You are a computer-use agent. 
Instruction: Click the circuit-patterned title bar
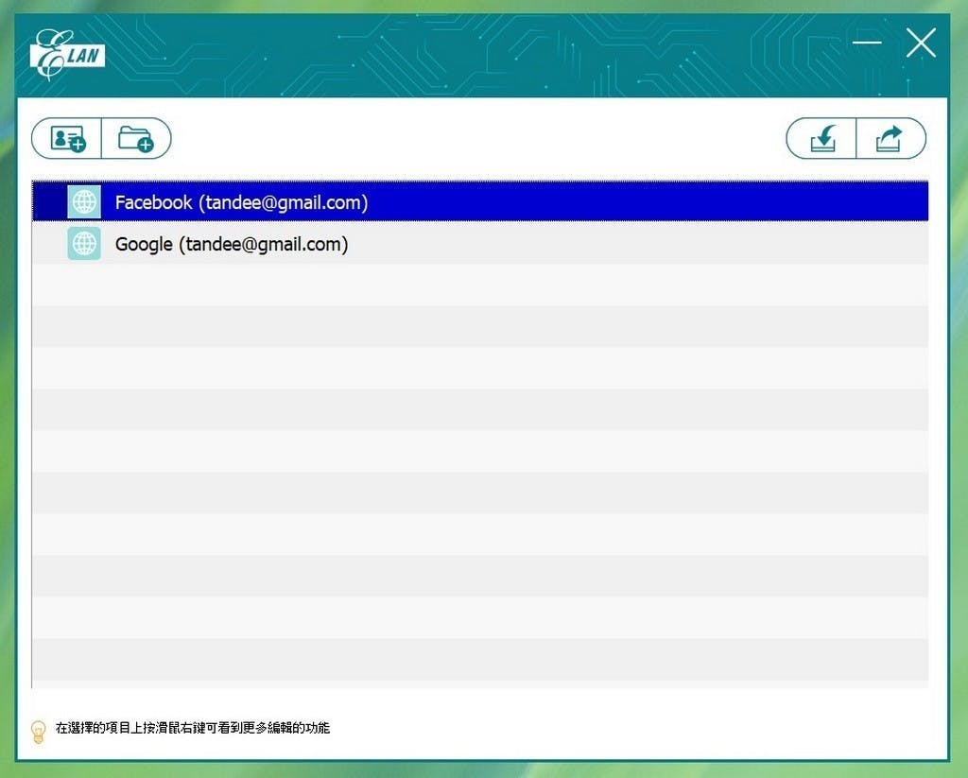click(x=473, y=55)
